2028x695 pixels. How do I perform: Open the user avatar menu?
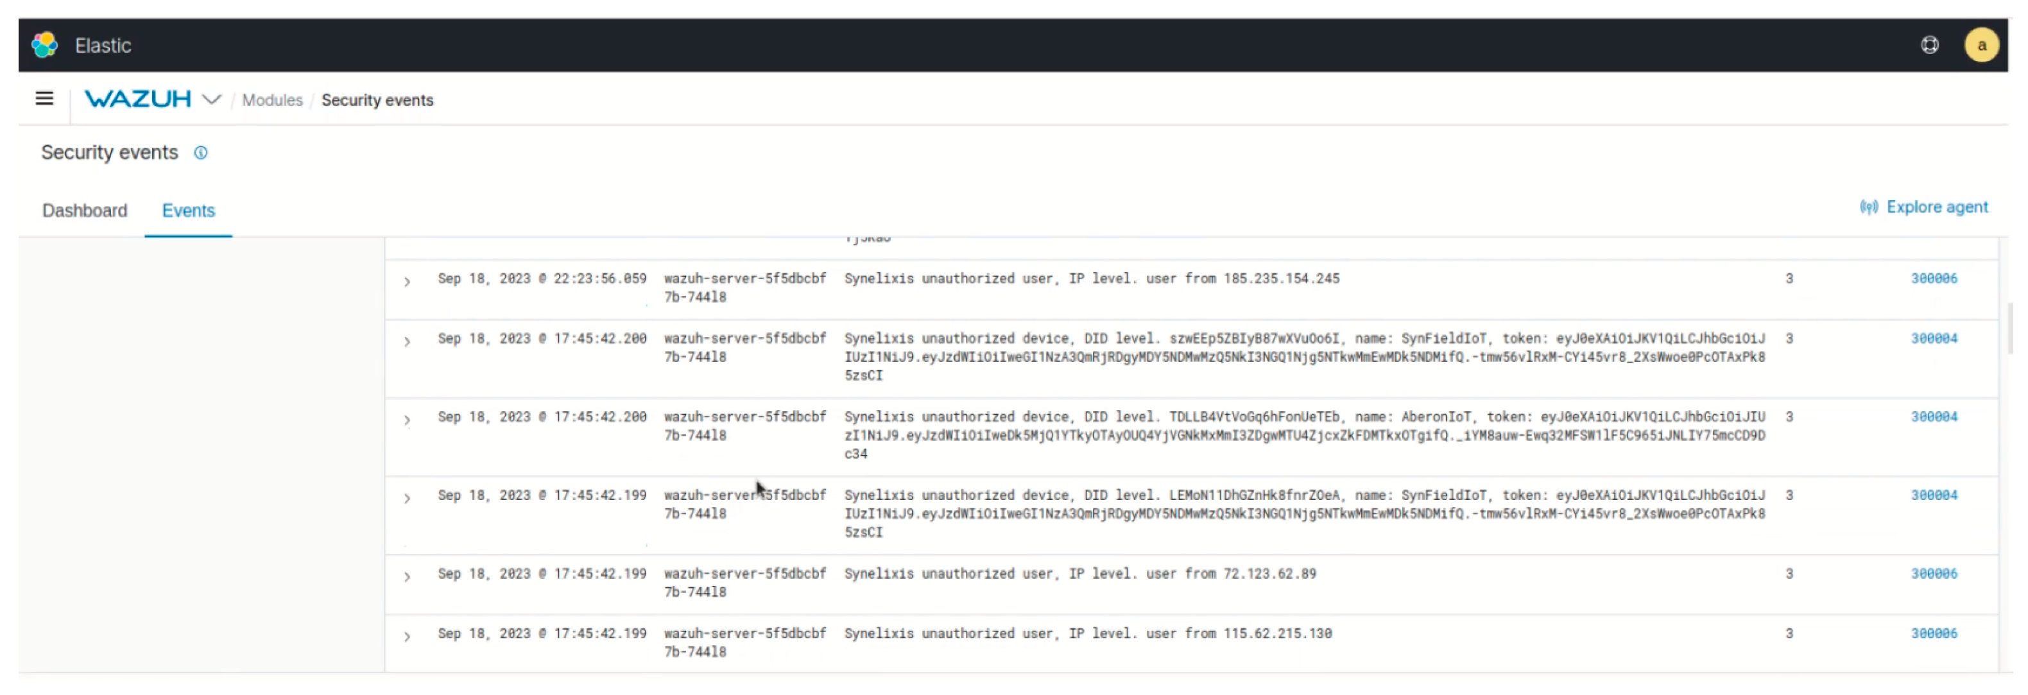[1981, 45]
